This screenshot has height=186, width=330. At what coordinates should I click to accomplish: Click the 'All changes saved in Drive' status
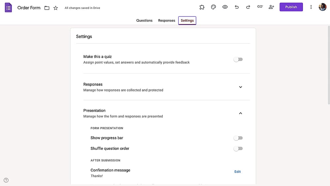(82, 8)
